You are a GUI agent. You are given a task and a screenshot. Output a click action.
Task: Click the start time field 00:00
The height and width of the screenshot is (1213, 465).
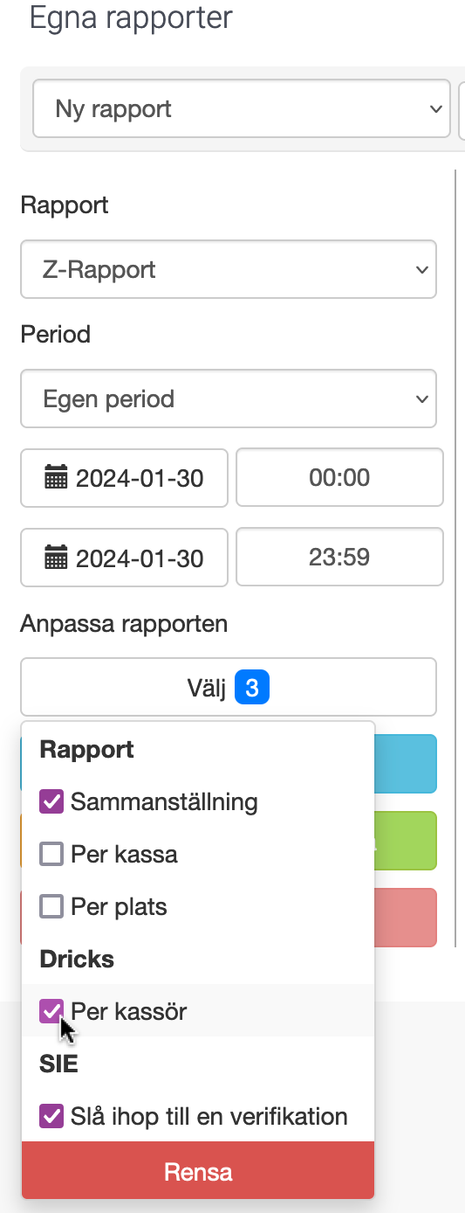[339, 478]
